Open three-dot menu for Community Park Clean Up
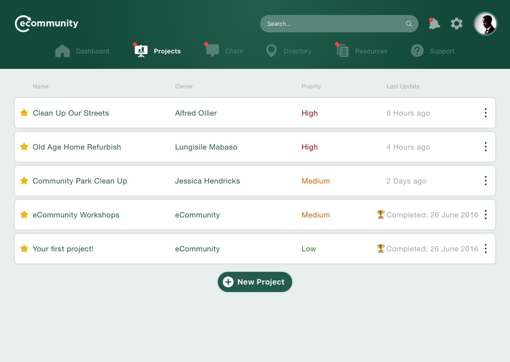 click(486, 181)
